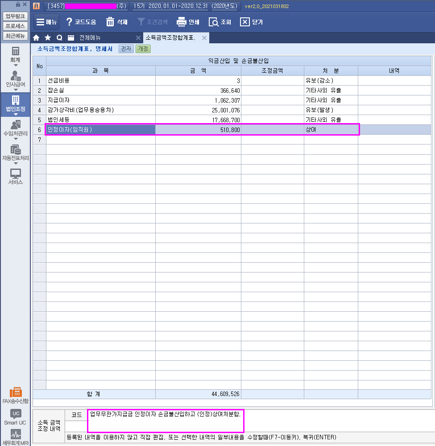Click the 최근메뉴 button

click(x=15, y=36)
